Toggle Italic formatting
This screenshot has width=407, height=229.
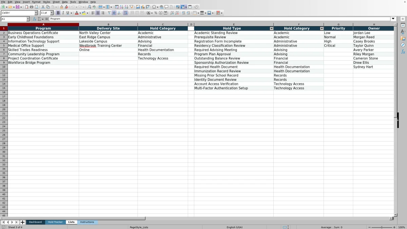click(63, 13)
